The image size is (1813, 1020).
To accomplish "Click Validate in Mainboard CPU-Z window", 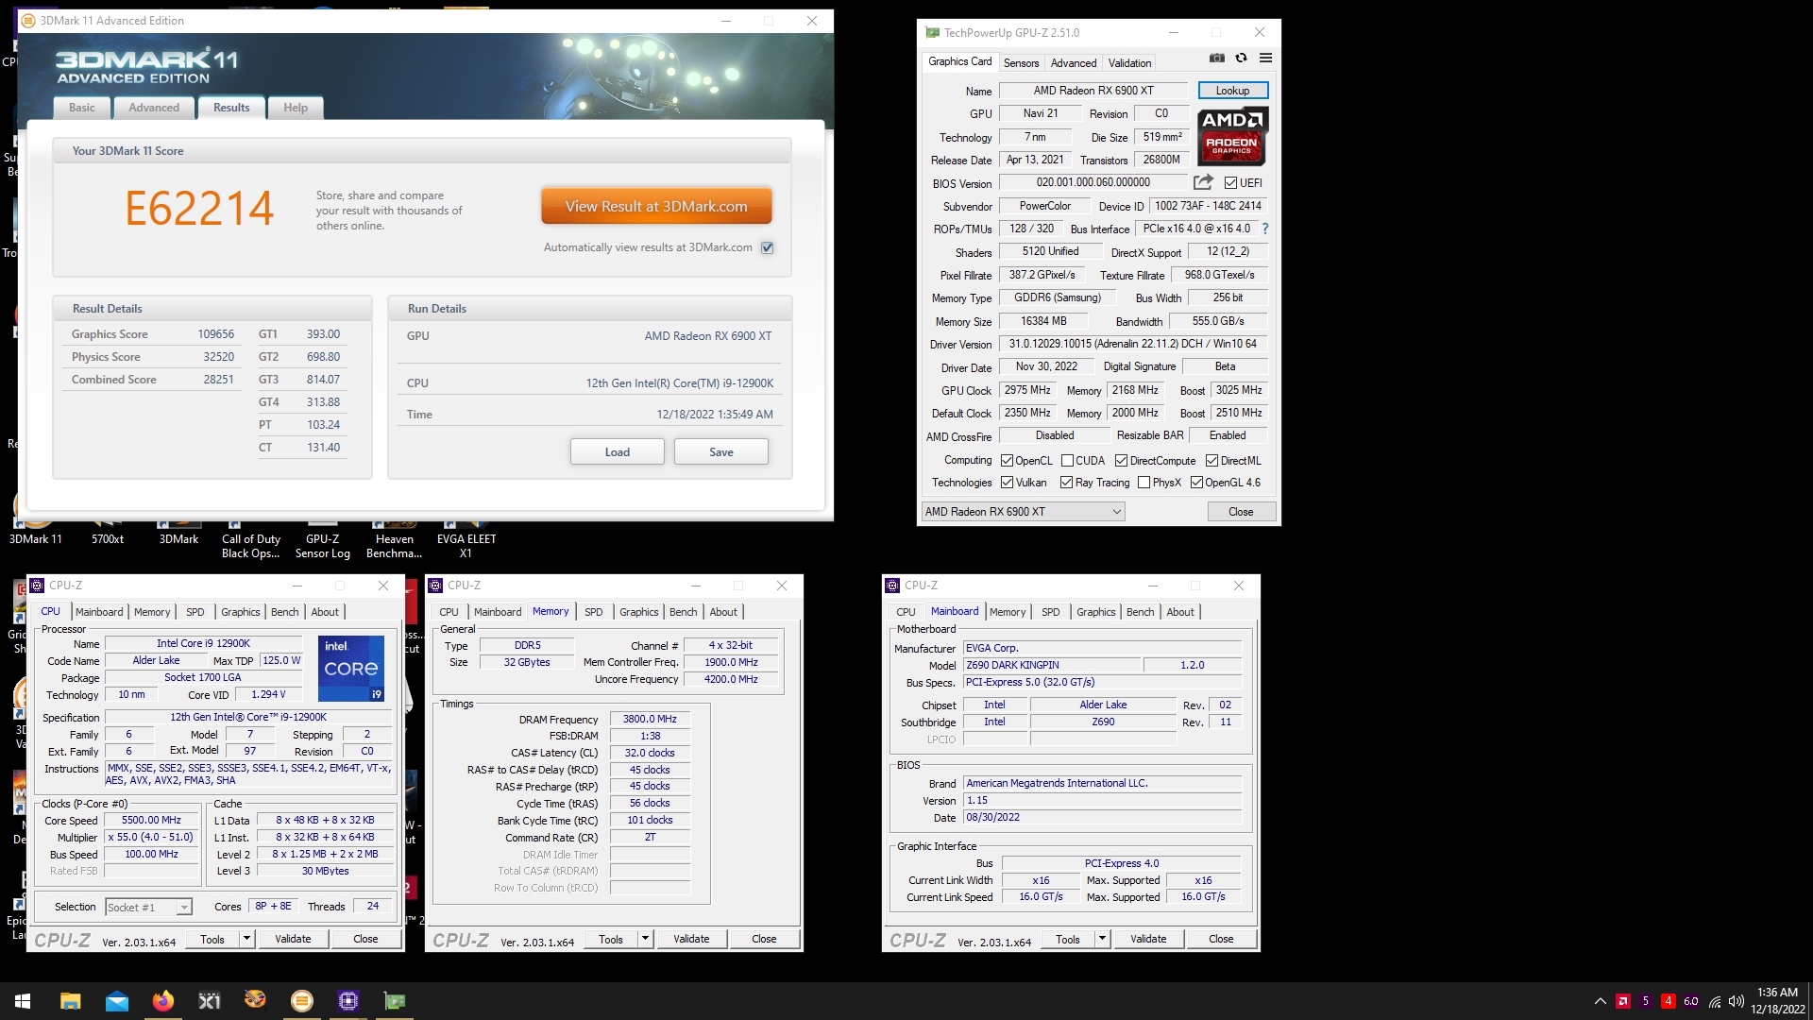I will 1148,939.
